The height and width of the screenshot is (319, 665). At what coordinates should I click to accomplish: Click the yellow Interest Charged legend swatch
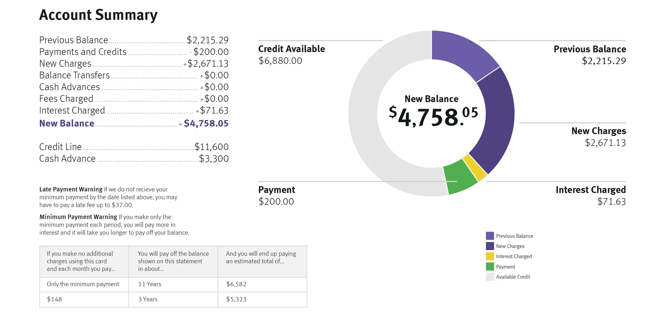pyautogui.click(x=490, y=256)
